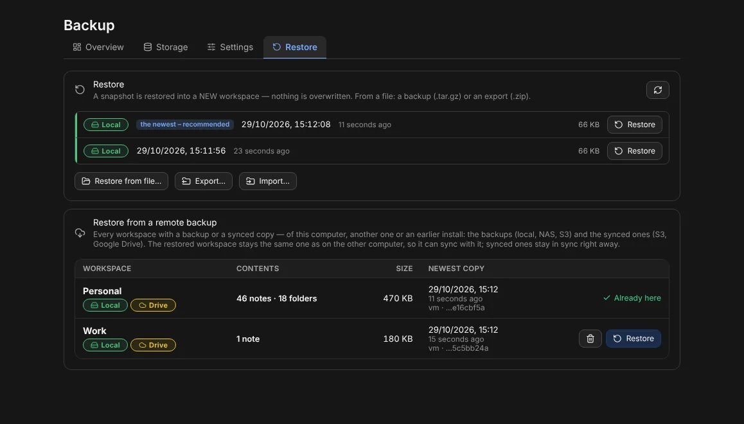Click the 180 KB size value

click(398, 339)
